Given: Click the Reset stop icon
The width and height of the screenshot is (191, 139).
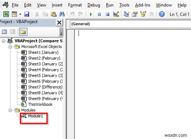Looking at the screenshot, I should tap(107, 14).
